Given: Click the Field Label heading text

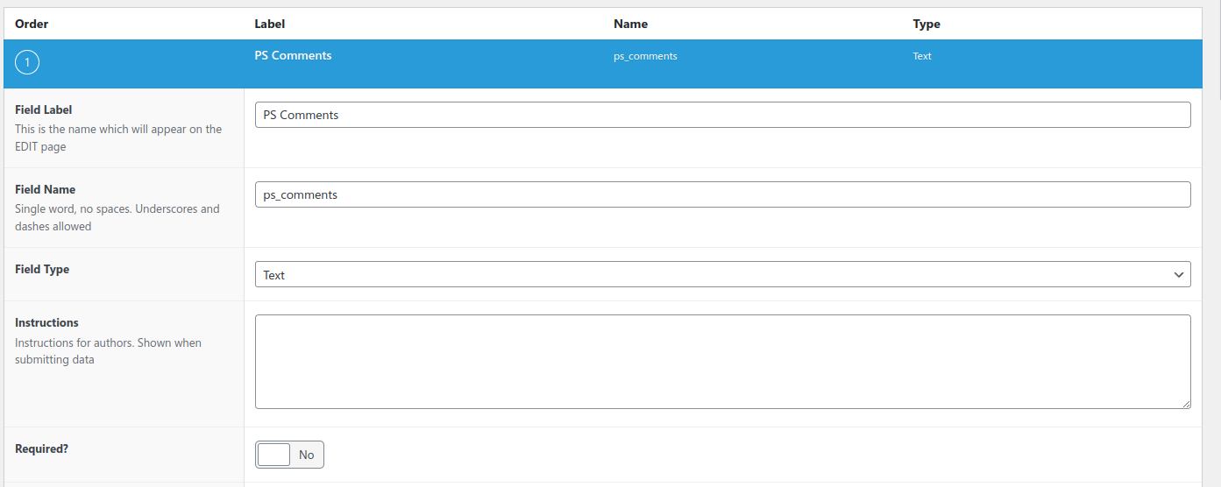Looking at the screenshot, I should (44, 110).
